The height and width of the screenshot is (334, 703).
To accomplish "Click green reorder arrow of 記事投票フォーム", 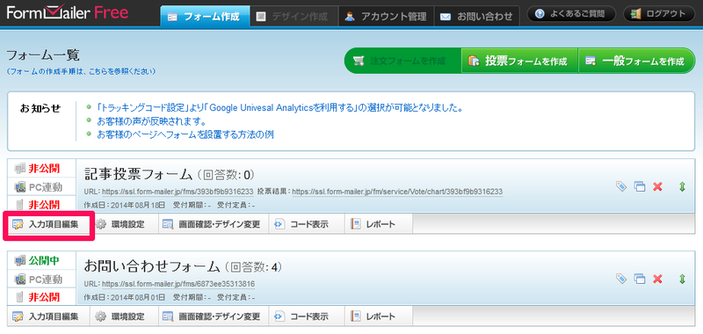I will coord(683,186).
